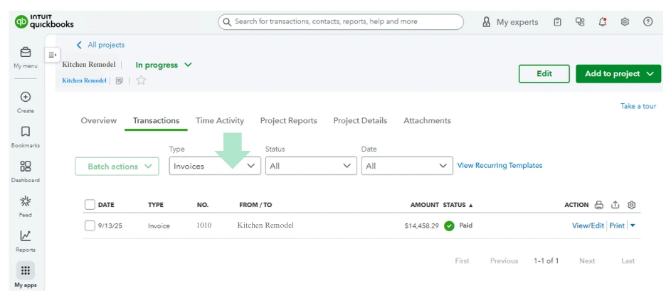Select all transactions header checkbox
The width and height of the screenshot is (671, 301).
pyautogui.click(x=90, y=205)
